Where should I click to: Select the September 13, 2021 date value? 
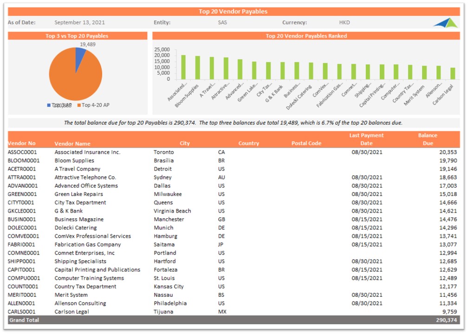79,22
